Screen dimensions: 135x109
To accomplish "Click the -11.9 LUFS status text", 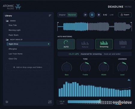I will click(73, 54).
